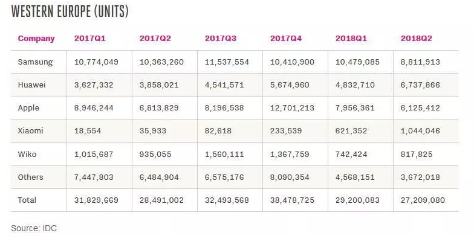
Task: Click the Source: IDC text
Action: pos(34,228)
